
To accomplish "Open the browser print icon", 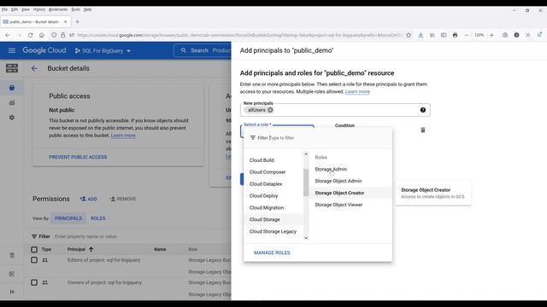I will pyautogui.click(x=455, y=35).
